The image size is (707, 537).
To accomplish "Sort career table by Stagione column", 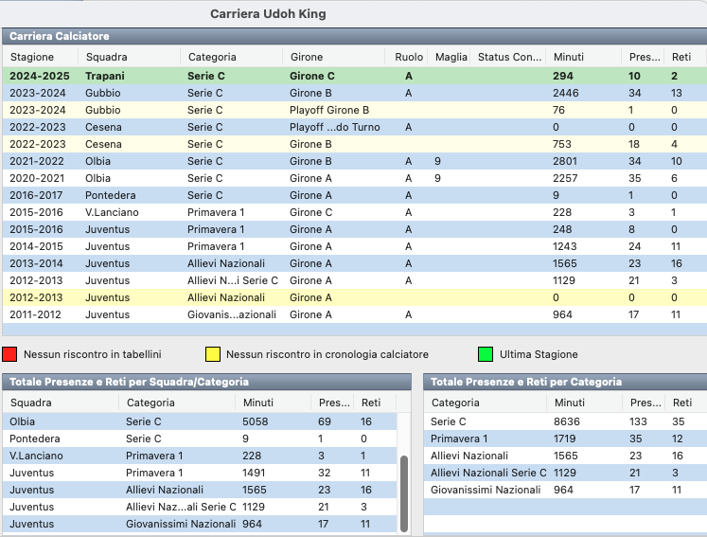I will [31, 57].
